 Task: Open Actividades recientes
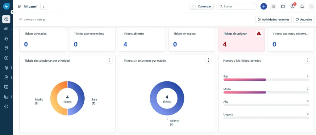click(x=273, y=19)
